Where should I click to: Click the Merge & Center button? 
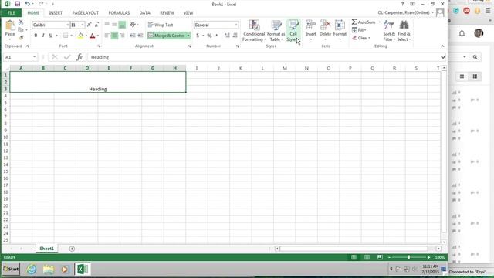click(x=167, y=36)
